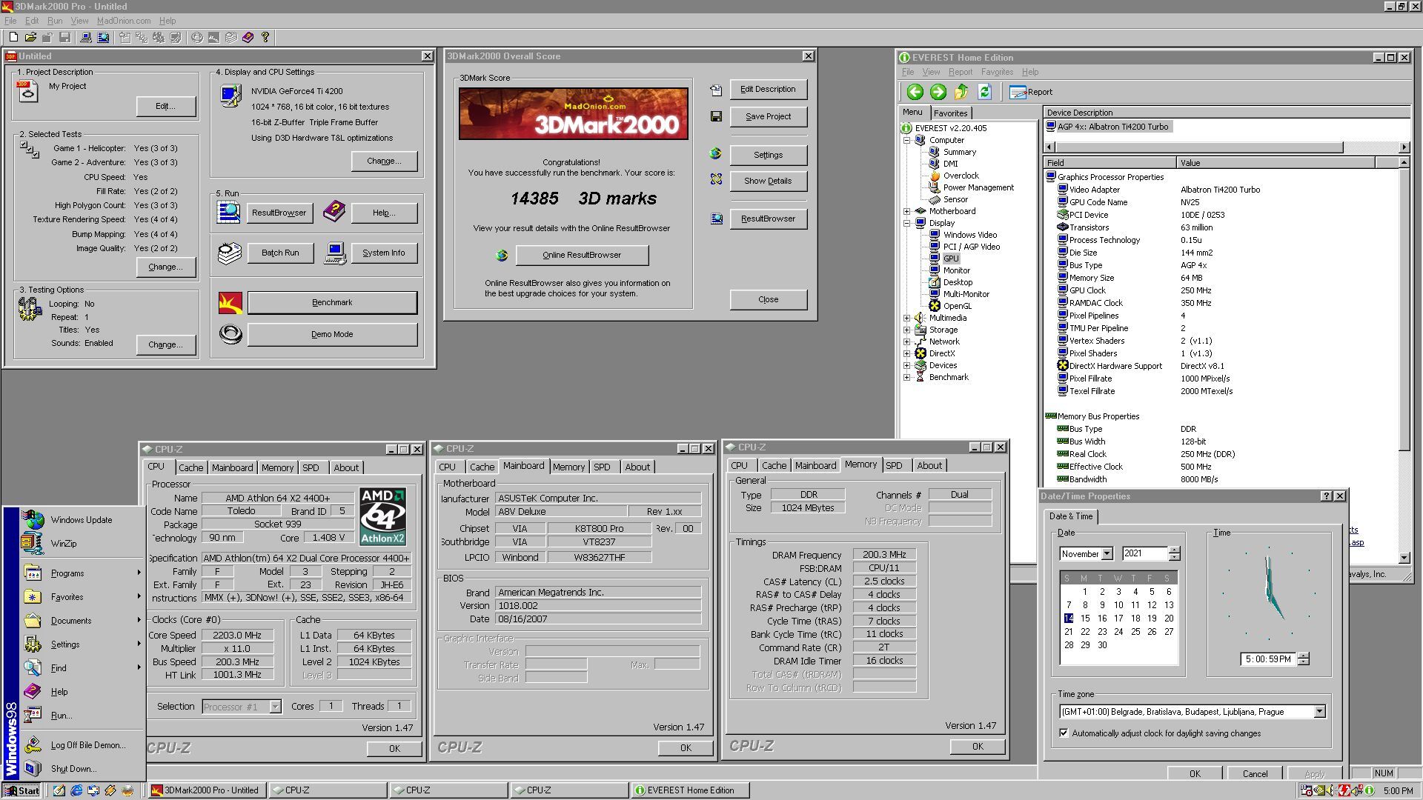Expand the DirectX node in EVEREST tree
The width and height of the screenshot is (1423, 800).
907,353
